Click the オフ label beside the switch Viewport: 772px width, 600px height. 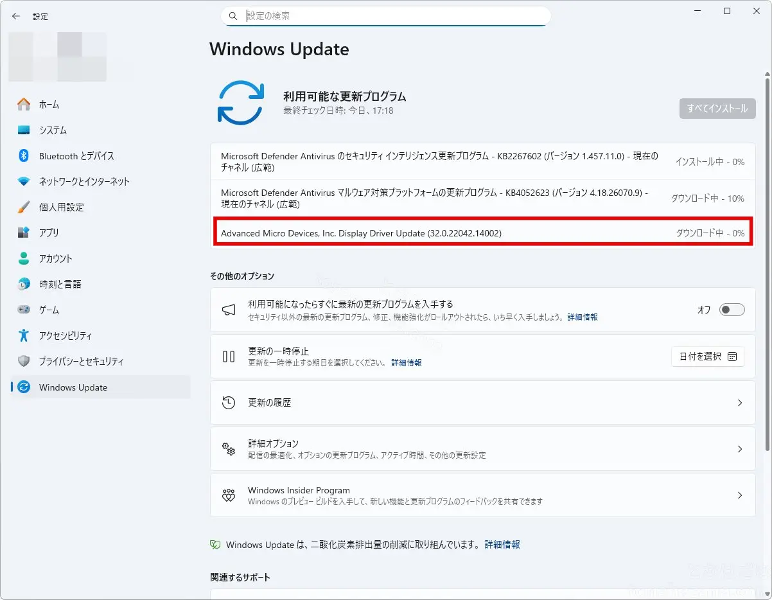coord(704,310)
